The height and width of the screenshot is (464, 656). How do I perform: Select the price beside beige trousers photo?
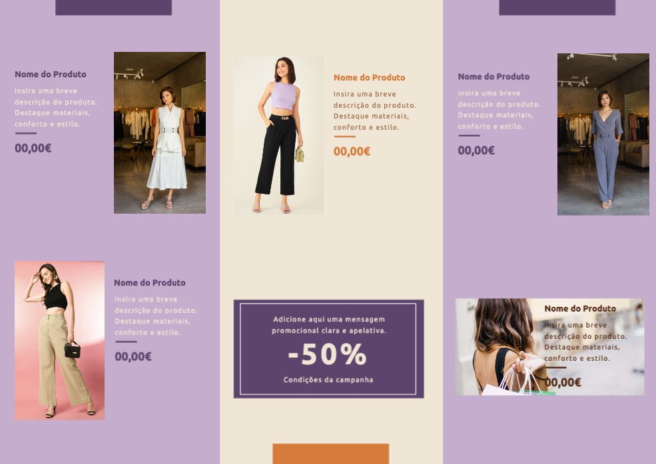[133, 357]
